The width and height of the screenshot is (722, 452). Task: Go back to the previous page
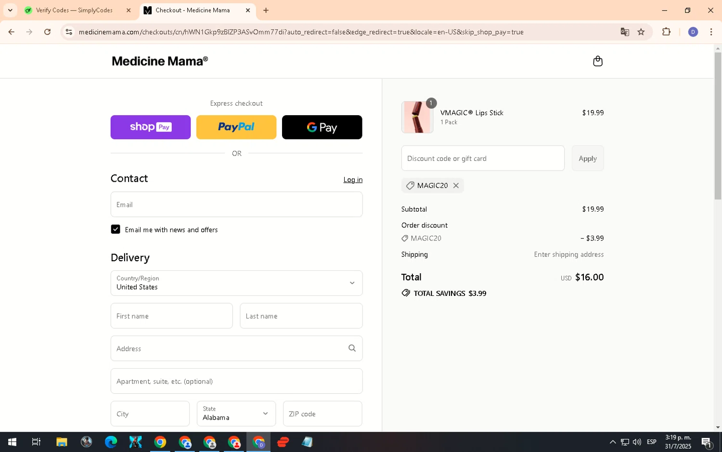point(12,32)
